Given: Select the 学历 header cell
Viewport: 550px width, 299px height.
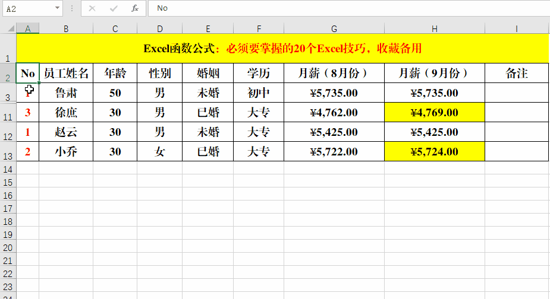Looking at the screenshot, I should point(259,73).
